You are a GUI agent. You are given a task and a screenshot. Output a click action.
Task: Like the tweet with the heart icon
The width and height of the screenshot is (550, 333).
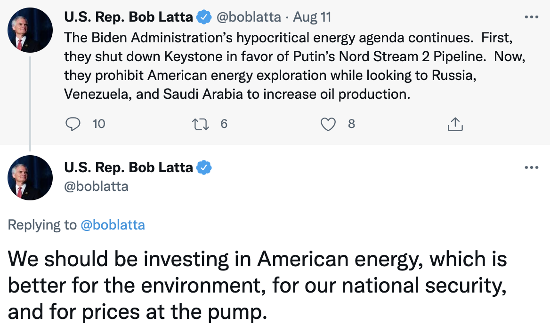[328, 124]
